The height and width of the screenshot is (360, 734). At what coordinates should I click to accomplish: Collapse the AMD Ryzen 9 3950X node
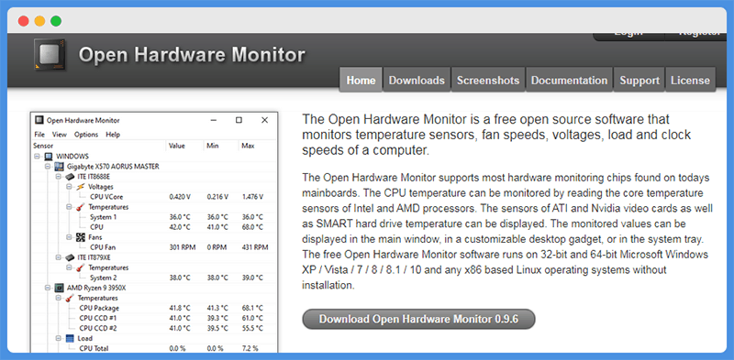(x=48, y=288)
